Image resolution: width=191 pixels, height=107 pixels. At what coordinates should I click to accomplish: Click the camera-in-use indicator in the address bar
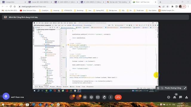[160, 7]
